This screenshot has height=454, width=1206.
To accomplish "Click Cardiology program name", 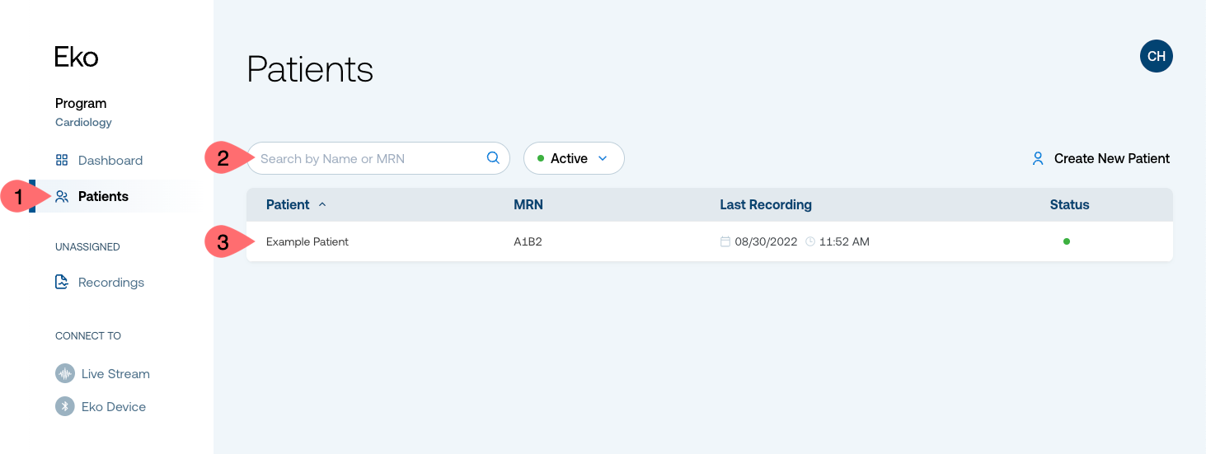I will pos(83,122).
